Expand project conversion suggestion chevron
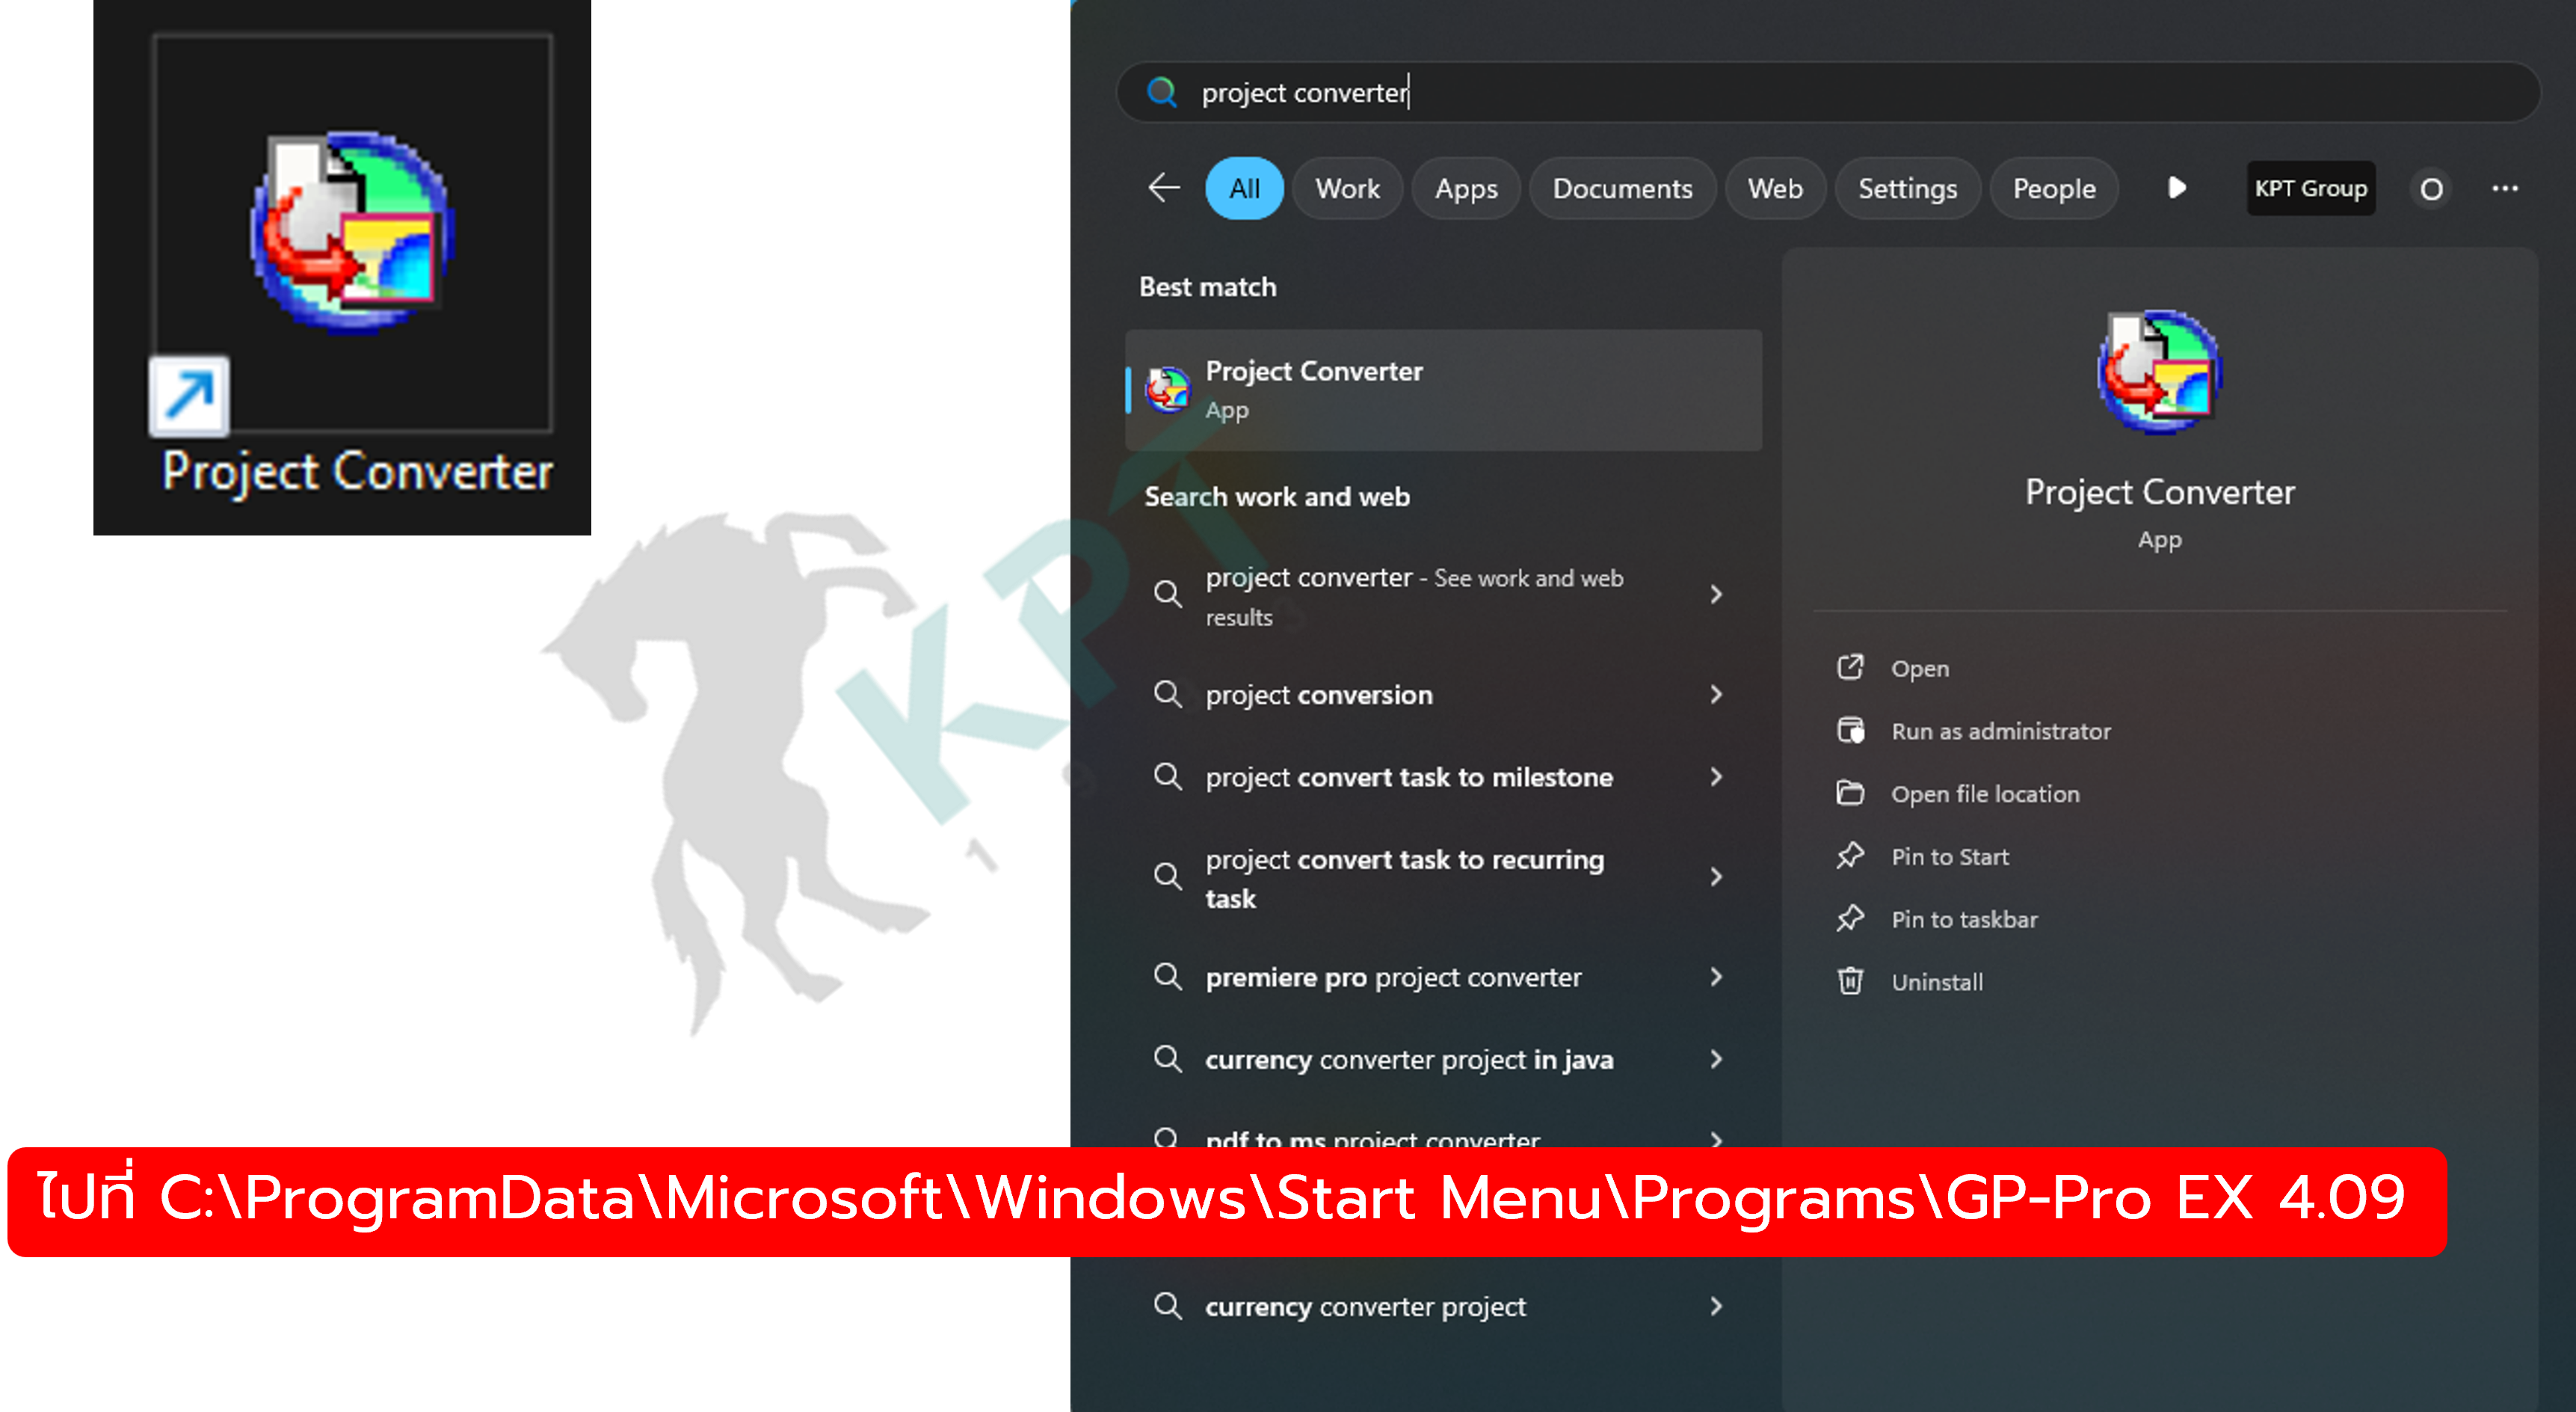Screen dimensions: 2576x1412 [x=1716, y=693]
